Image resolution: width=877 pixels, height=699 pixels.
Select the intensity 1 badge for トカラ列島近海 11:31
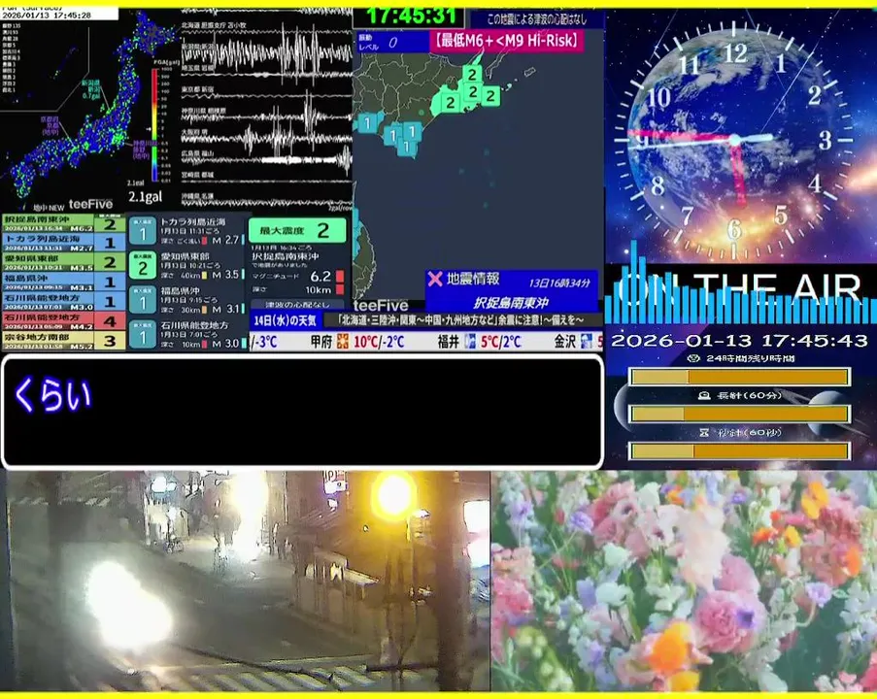(x=143, y=231)
